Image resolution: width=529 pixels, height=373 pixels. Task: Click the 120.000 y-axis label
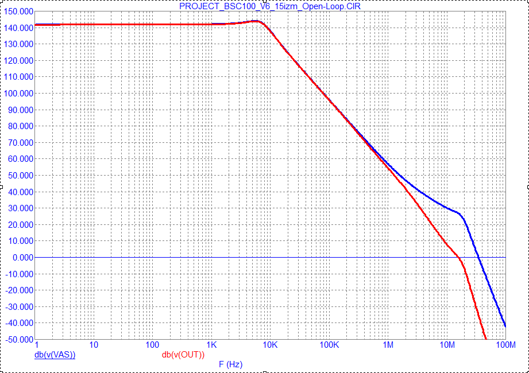click(19, 61)
